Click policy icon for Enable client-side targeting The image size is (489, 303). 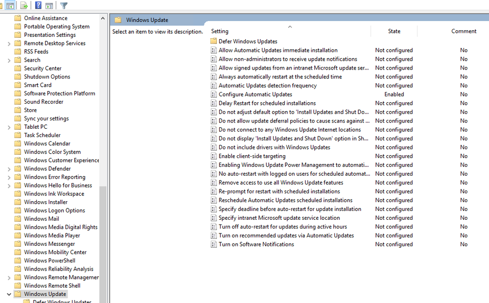(x=213, y=156)
